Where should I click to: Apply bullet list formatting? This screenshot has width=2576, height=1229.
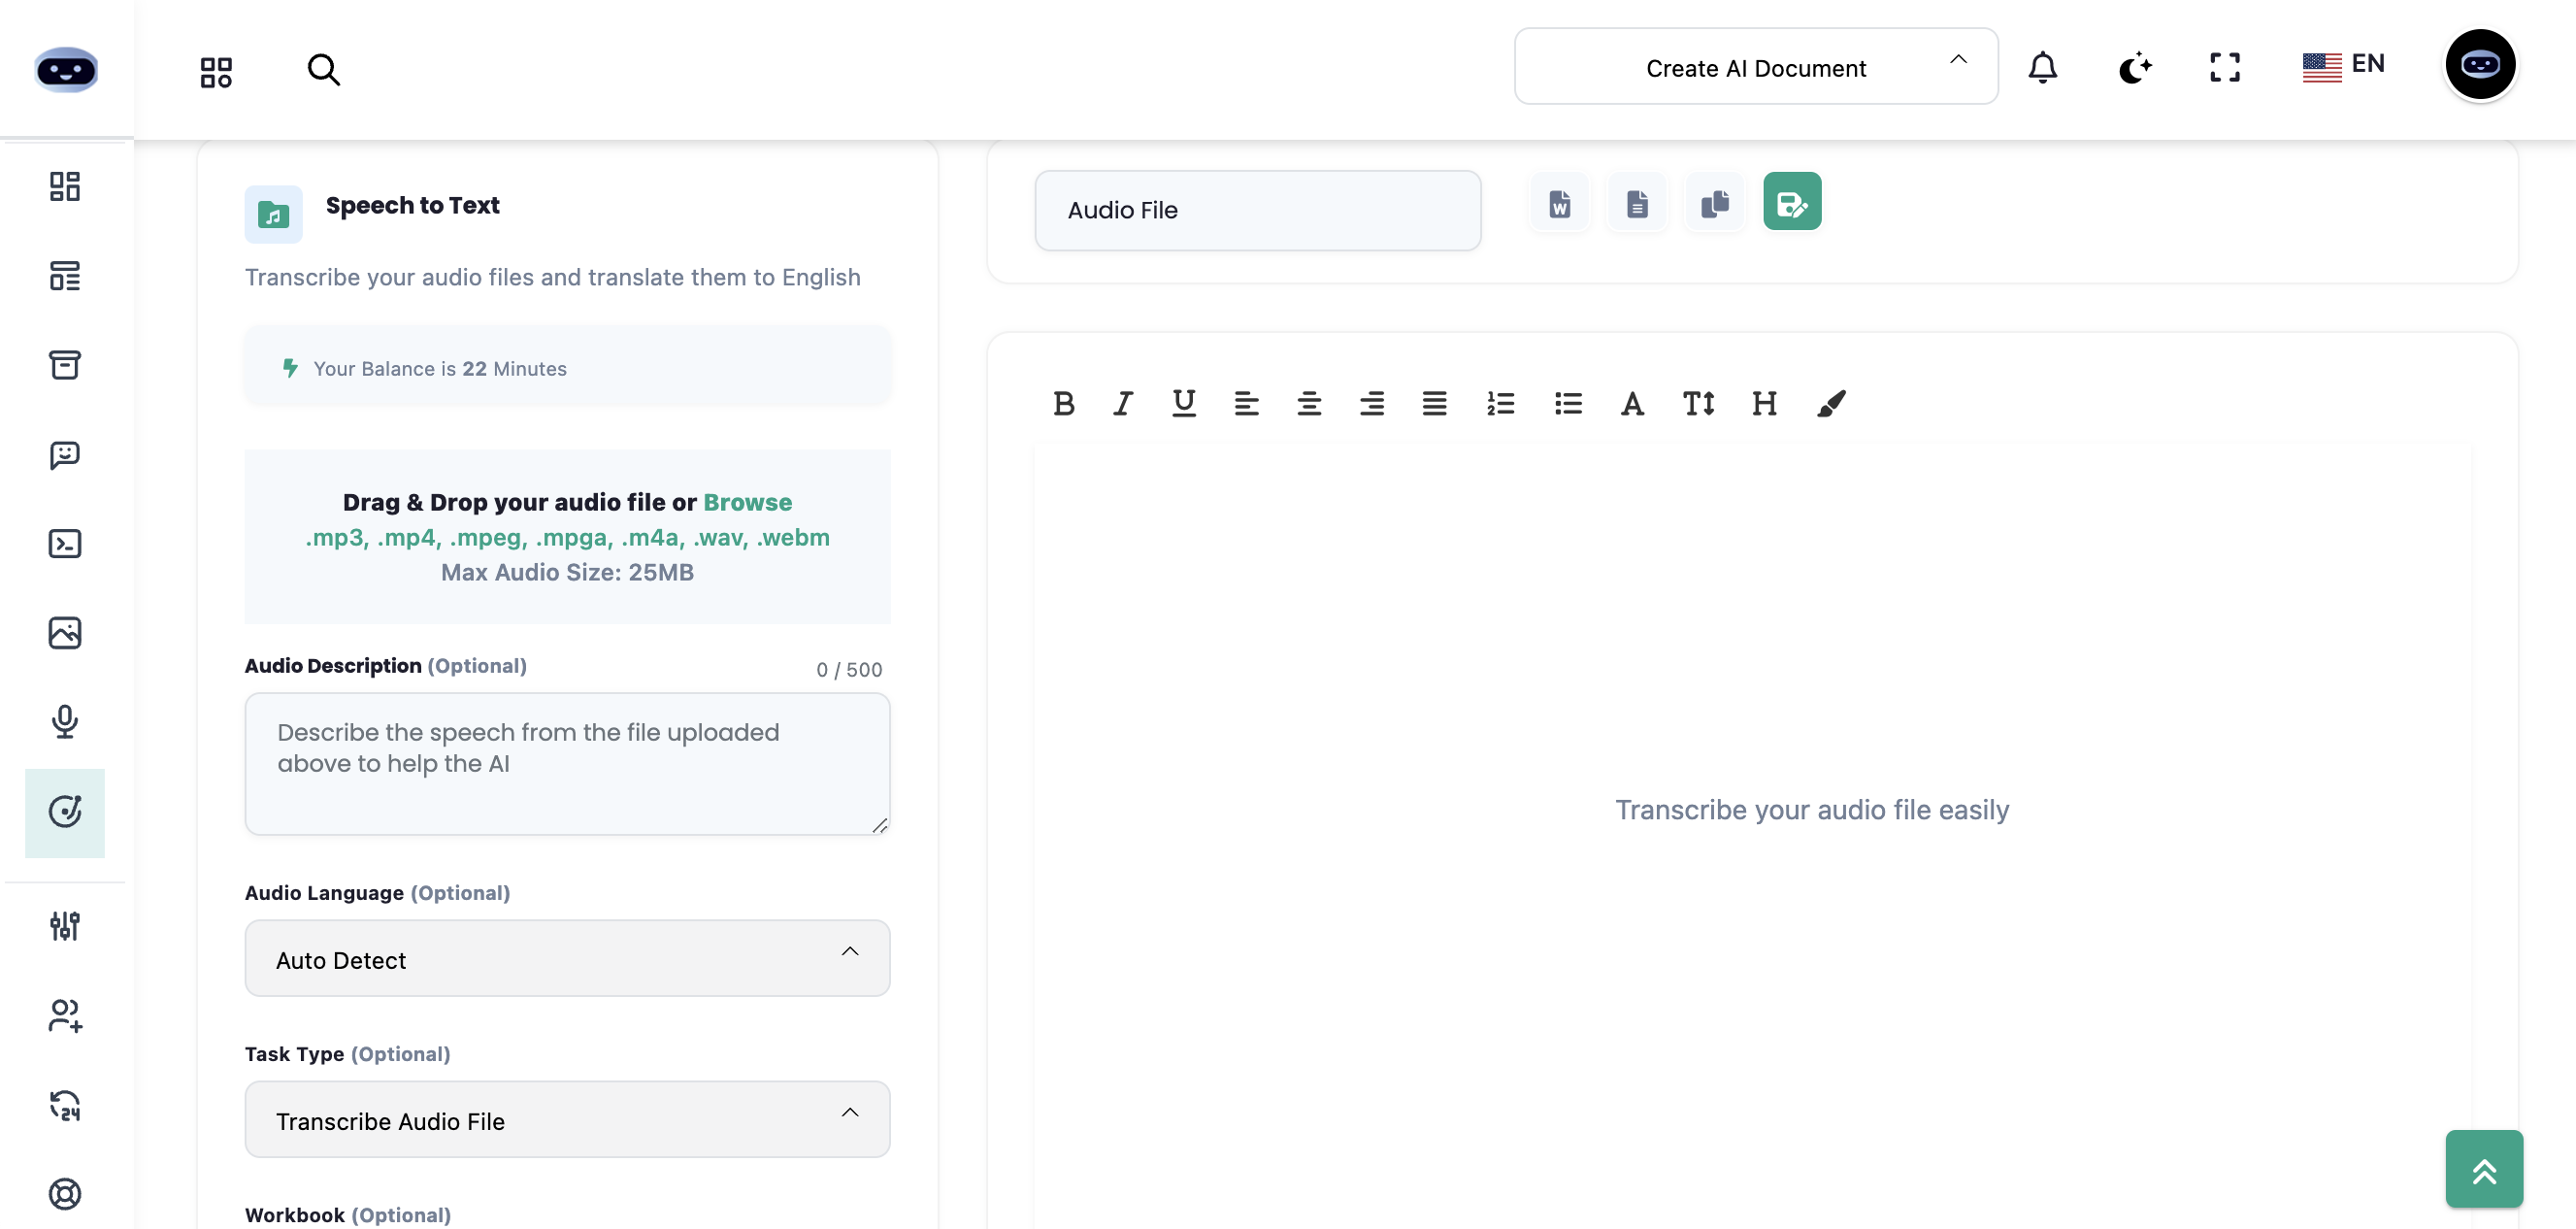coord(1567,404)
